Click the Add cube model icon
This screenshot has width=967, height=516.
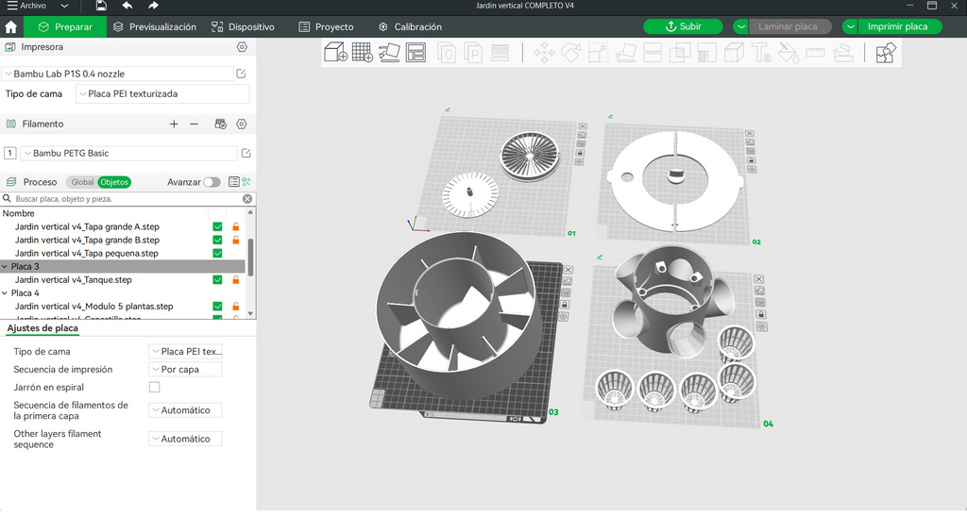(x=335, y=52)
